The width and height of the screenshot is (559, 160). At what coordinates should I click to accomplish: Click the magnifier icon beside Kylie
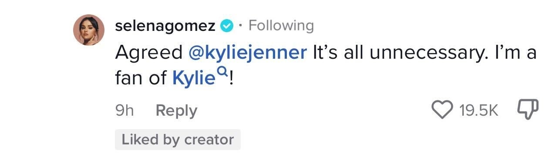(x=222, y=73)
